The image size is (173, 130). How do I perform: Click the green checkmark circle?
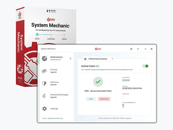[98, 82]
